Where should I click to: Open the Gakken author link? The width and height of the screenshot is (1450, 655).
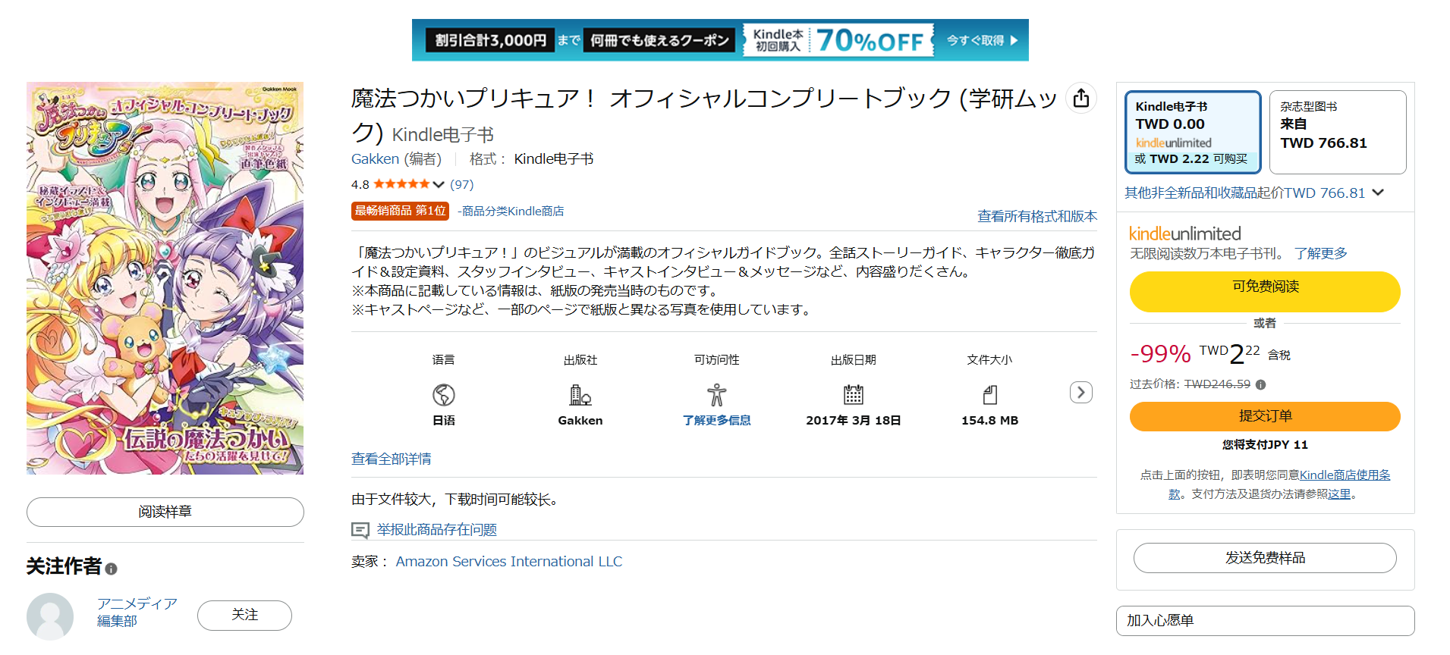tap(375, 158)
